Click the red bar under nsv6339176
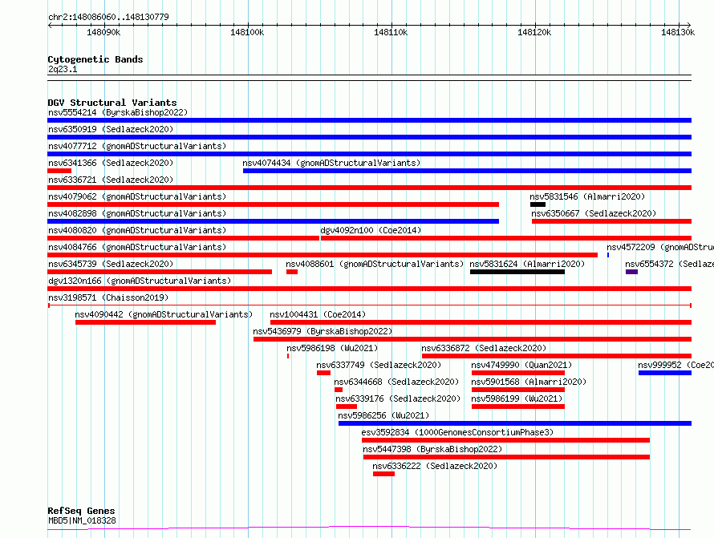714x538 pixels. click(x=347, y=407)
